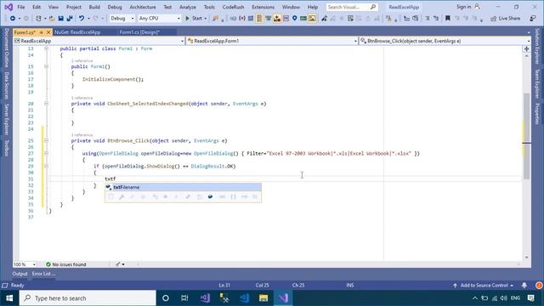This screenshot has height=306, width=544.
Task: Pin the Form1.cs tab
Action: [x=41, y=32]
